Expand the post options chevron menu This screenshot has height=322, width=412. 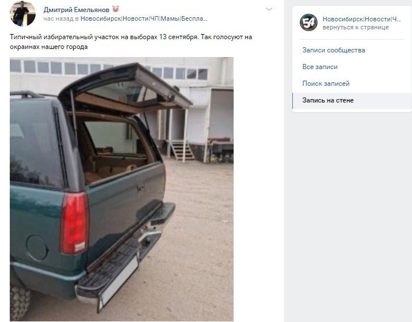(x=269, y=9)
